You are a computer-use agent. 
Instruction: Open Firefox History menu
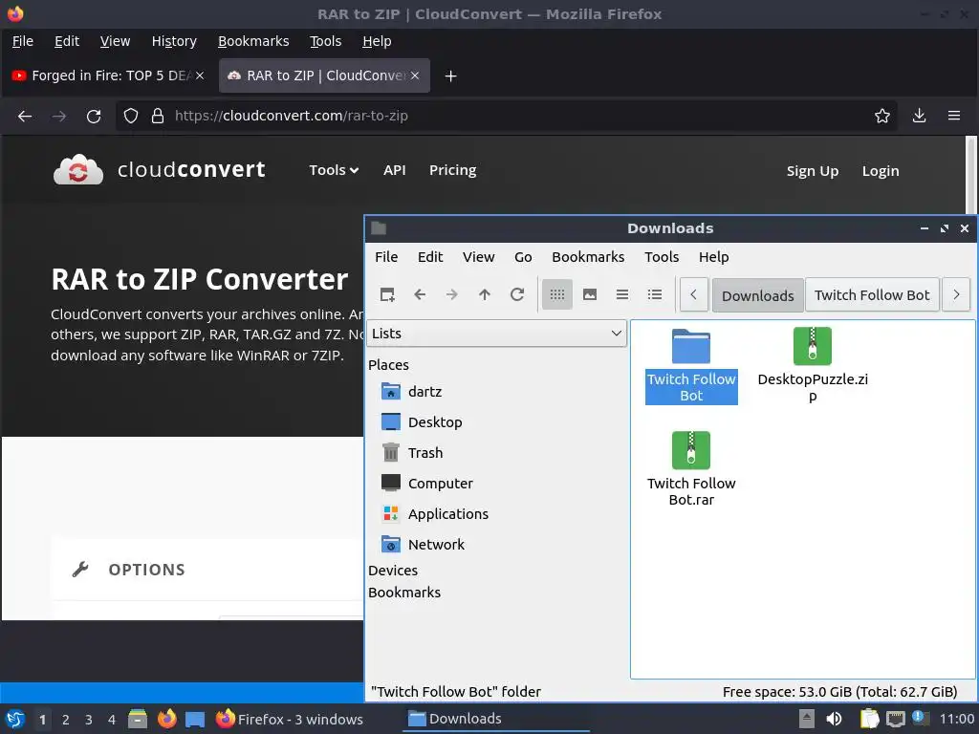[x=174, y=41]
